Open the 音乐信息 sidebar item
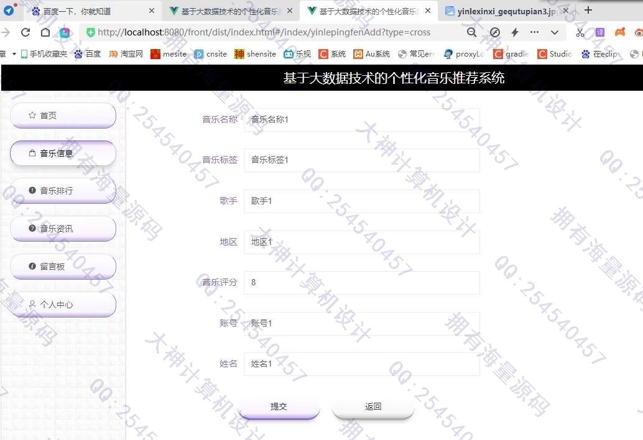The height and width of the screenshot is (440, 643). point(63,154)
